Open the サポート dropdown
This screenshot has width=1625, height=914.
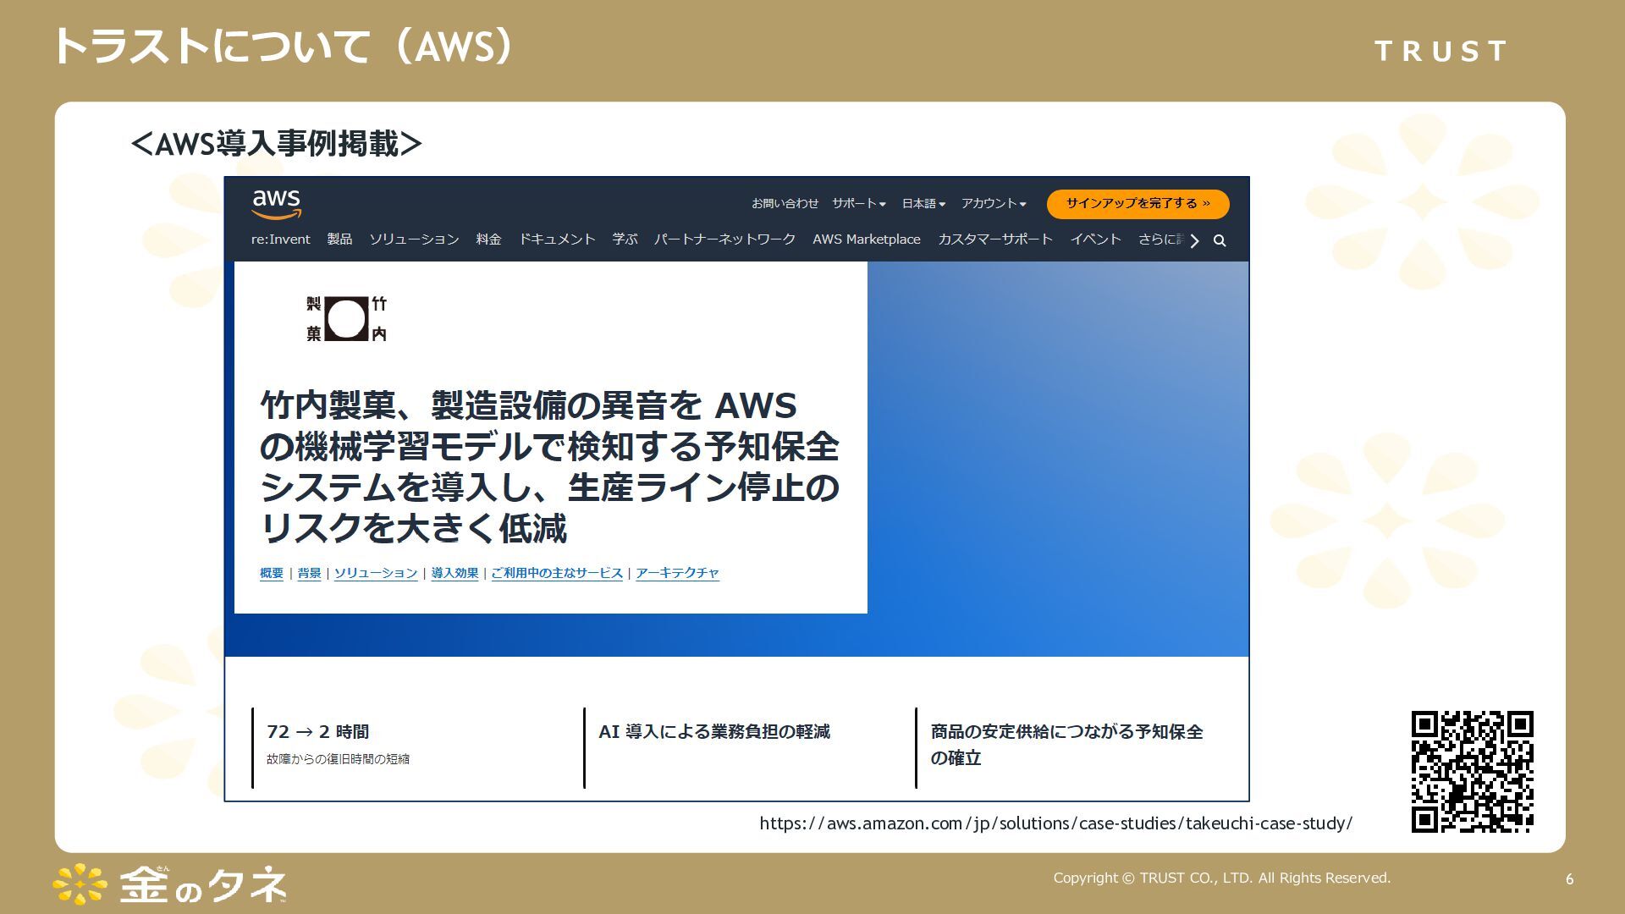pos(858,203)
